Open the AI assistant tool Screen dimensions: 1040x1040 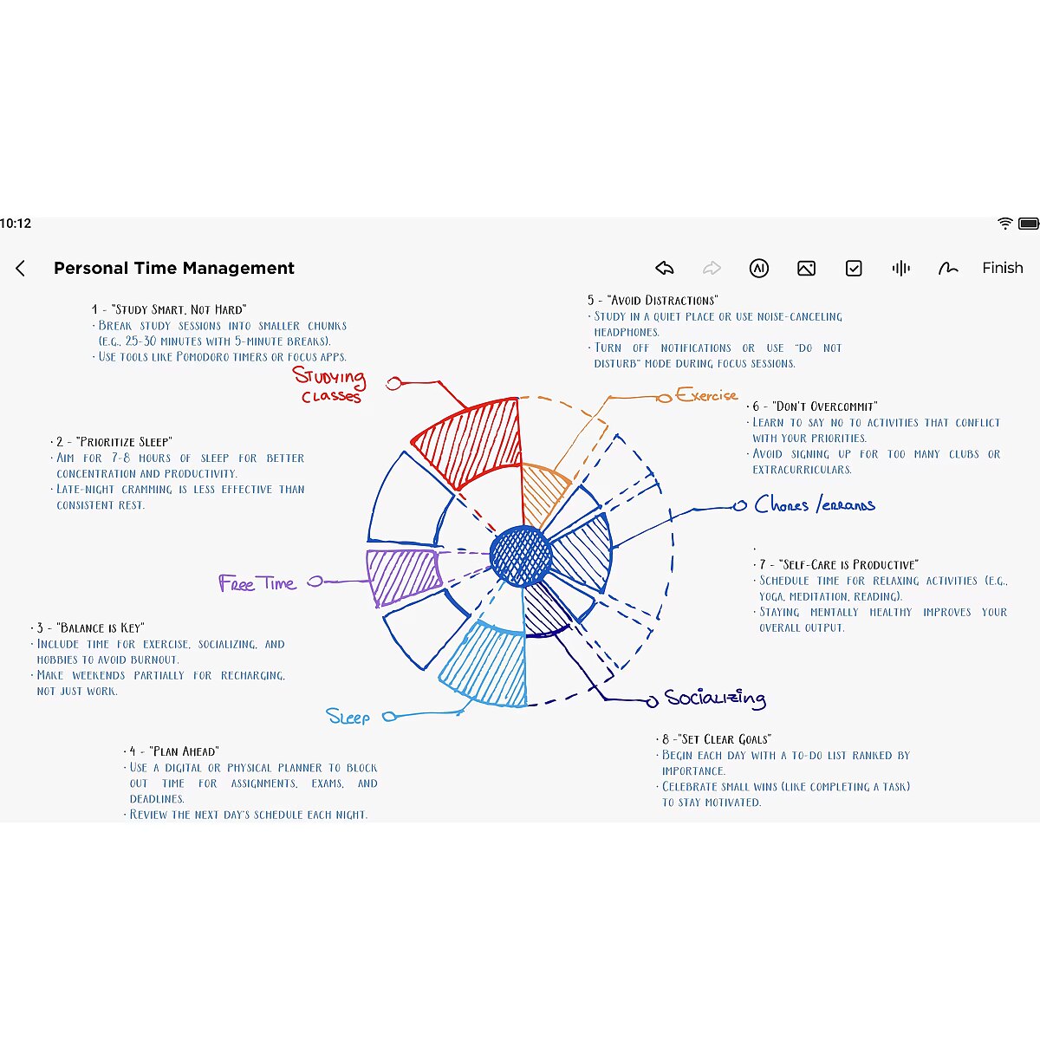(x=758, y=269)
